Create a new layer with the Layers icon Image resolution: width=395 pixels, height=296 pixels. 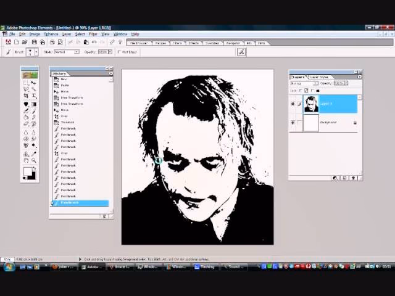point(344,178)
